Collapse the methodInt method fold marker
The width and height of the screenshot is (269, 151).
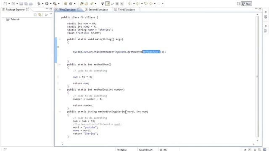pyautogui.click(x=60, y=89)
